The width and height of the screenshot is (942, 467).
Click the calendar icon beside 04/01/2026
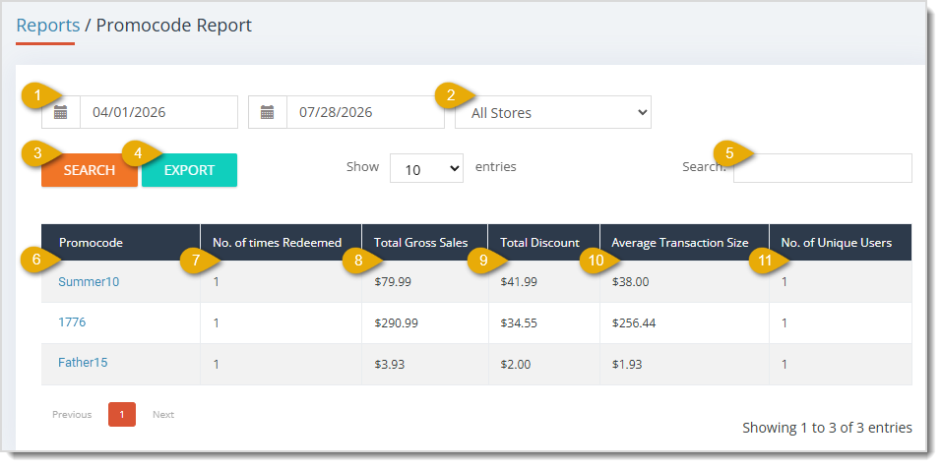pos(61,112)
